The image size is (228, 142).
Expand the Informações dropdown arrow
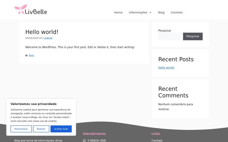tap(150, 13)
